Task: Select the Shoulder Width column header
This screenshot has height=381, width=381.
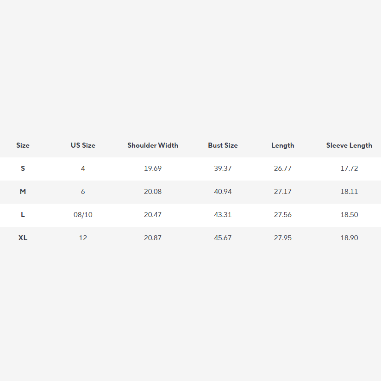Action: click(153, 145)
